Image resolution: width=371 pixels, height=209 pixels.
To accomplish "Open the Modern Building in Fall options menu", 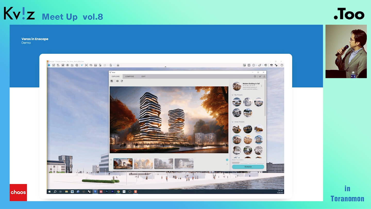I will coord(262,86).
